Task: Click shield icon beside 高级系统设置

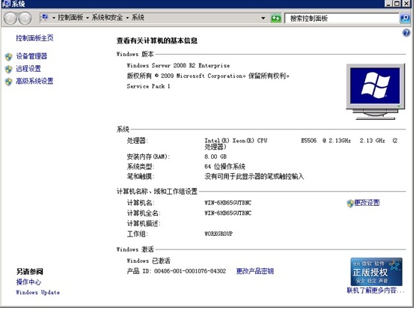Action: coord(9,82)
